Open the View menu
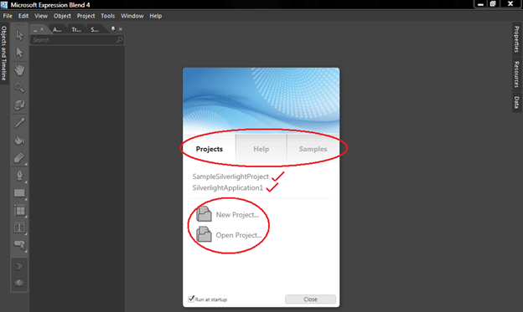 [41, 16]
